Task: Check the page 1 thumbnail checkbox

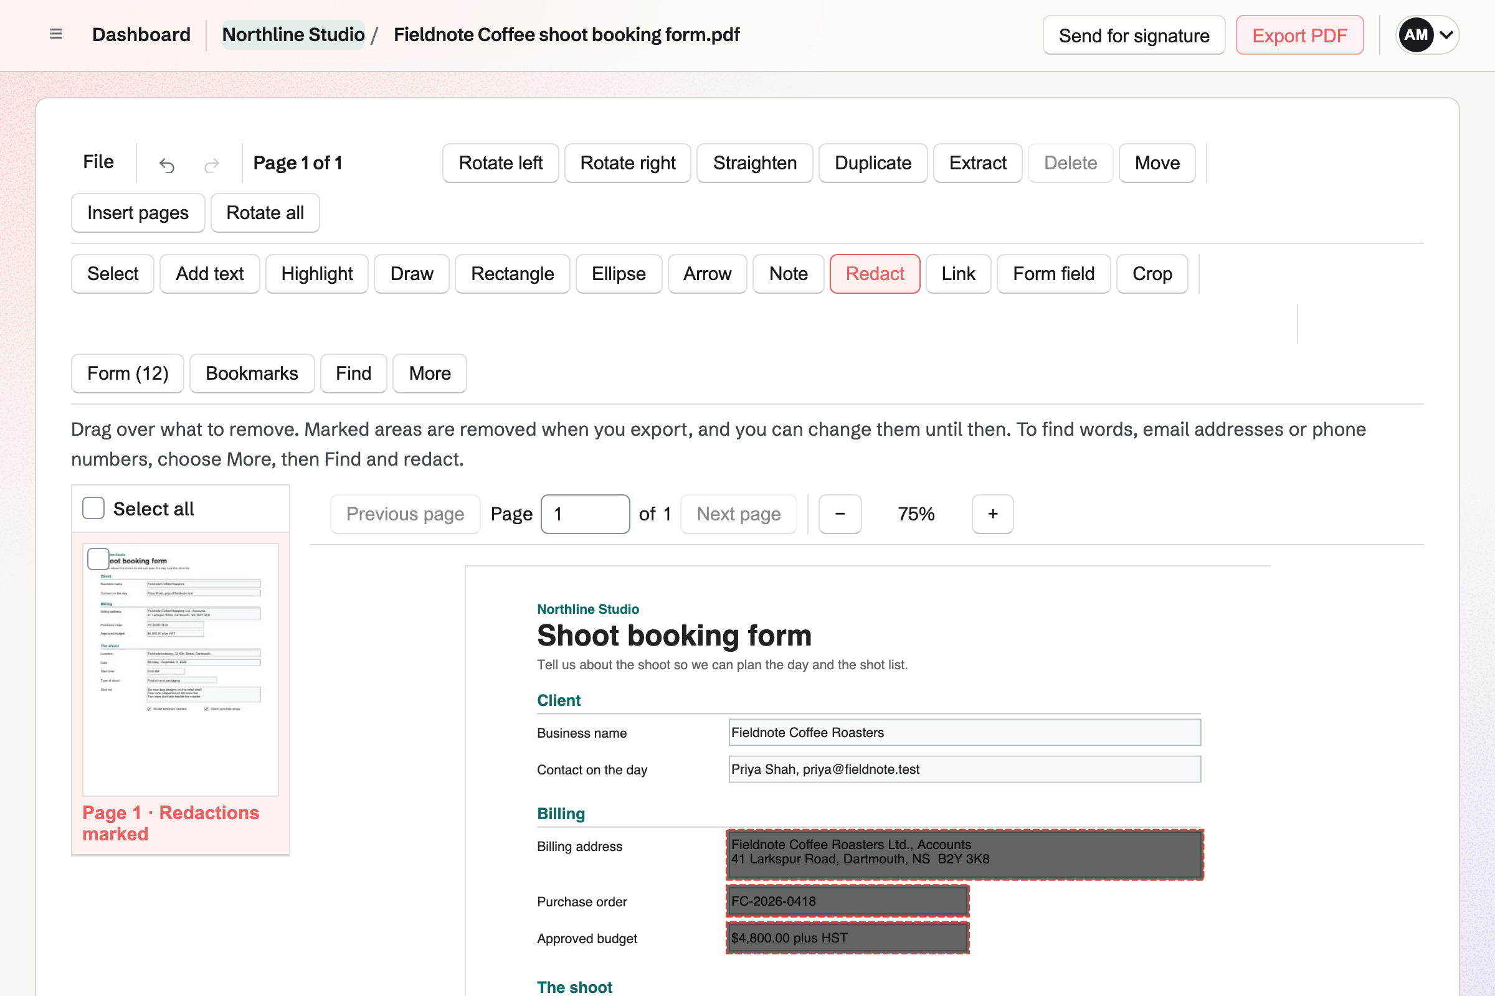Action: pos(98,559)
